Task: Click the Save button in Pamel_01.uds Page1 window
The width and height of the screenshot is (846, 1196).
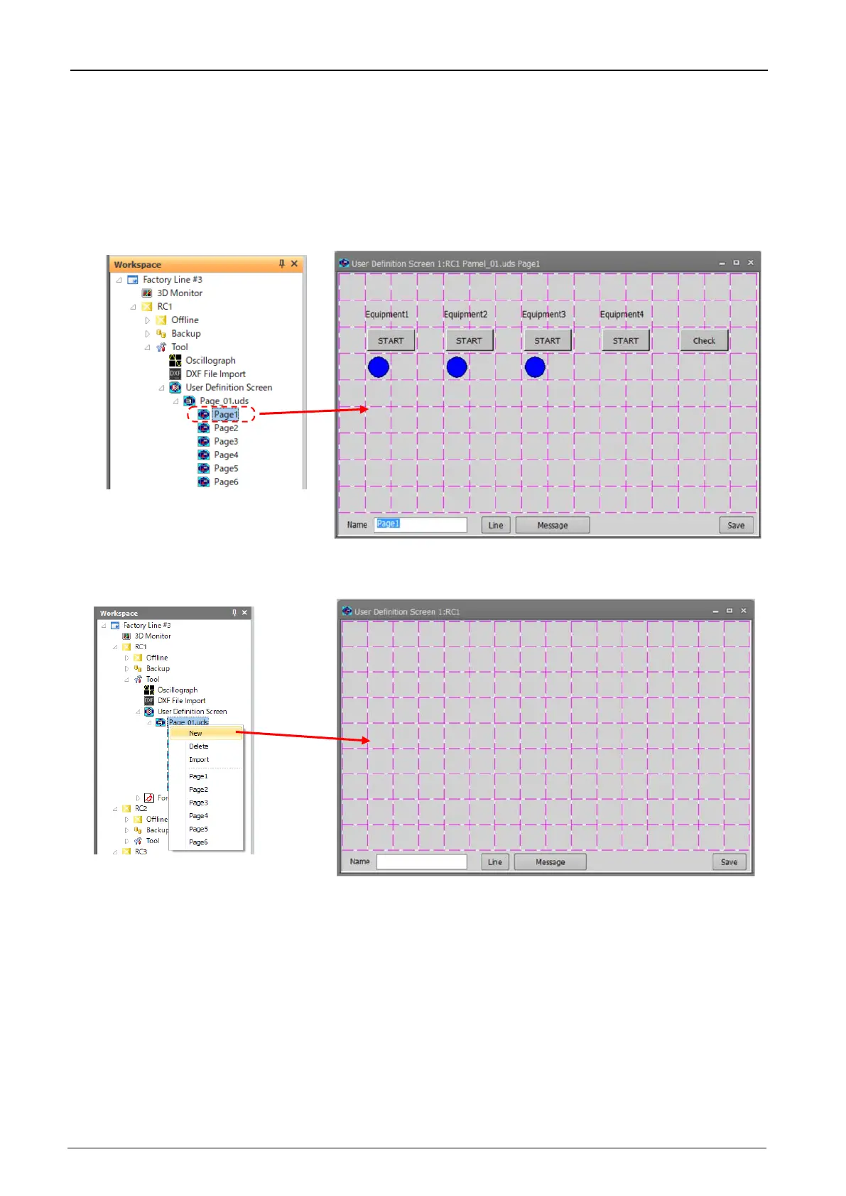Action: 736,526
